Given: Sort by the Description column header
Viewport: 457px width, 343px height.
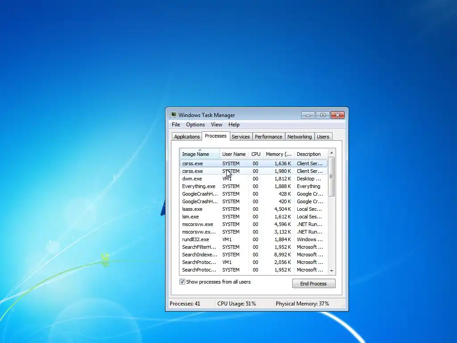Looking at the screenshot, I should (311, 154).
